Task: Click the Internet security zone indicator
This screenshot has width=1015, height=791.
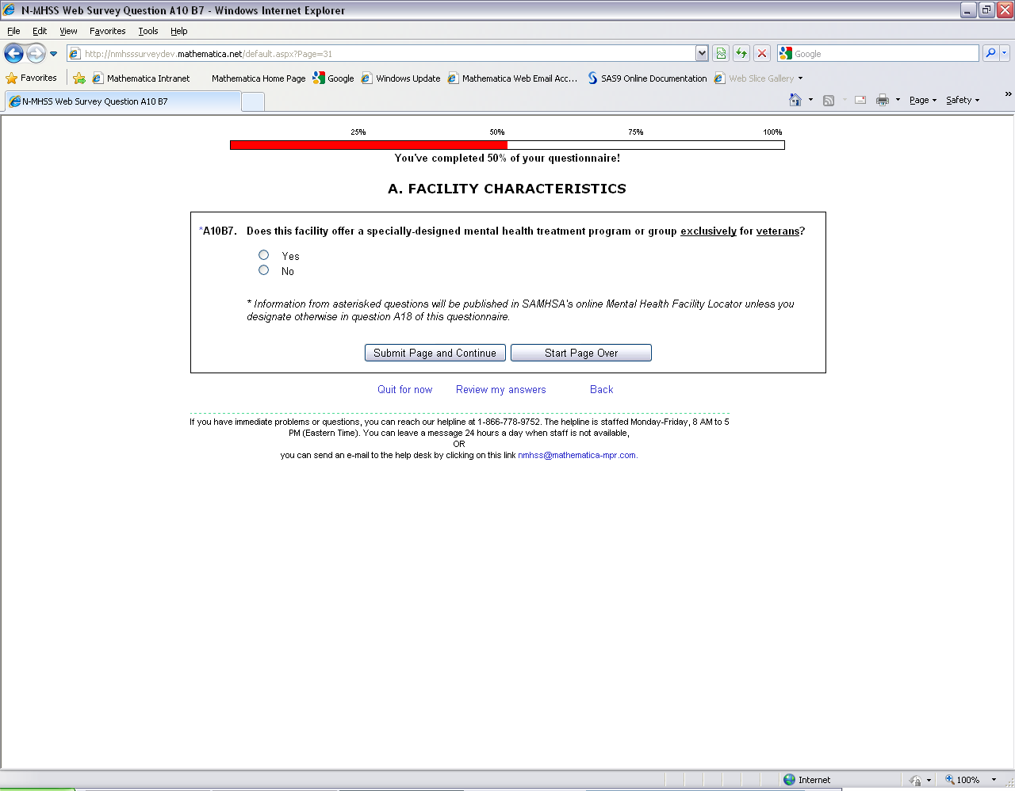Action: tap(807, 780)
